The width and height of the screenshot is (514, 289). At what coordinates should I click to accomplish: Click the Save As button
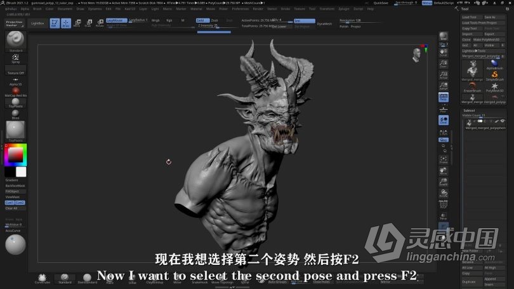[x=494, y=17]
